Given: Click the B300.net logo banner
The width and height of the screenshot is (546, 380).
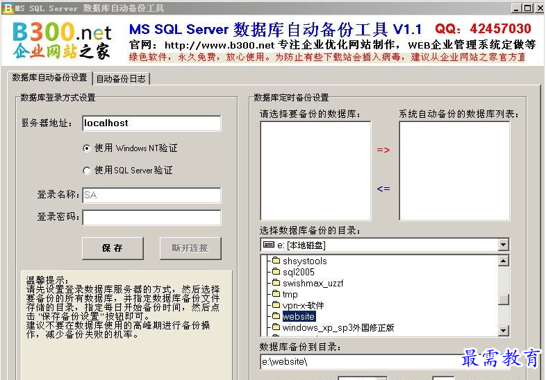Looking at the screenshot, I should pyautogui.click(x=62, y=40).
